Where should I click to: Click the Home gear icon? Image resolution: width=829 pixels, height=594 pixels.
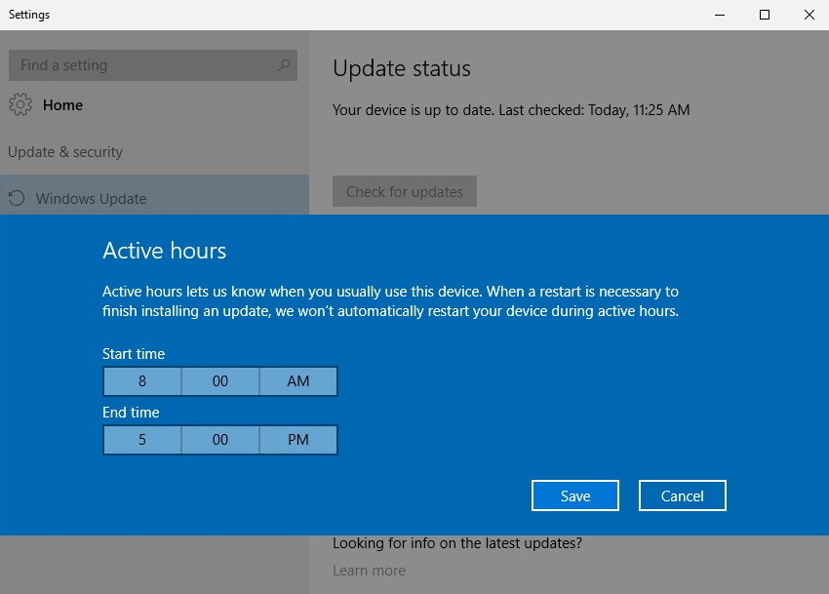pos(20,105)
